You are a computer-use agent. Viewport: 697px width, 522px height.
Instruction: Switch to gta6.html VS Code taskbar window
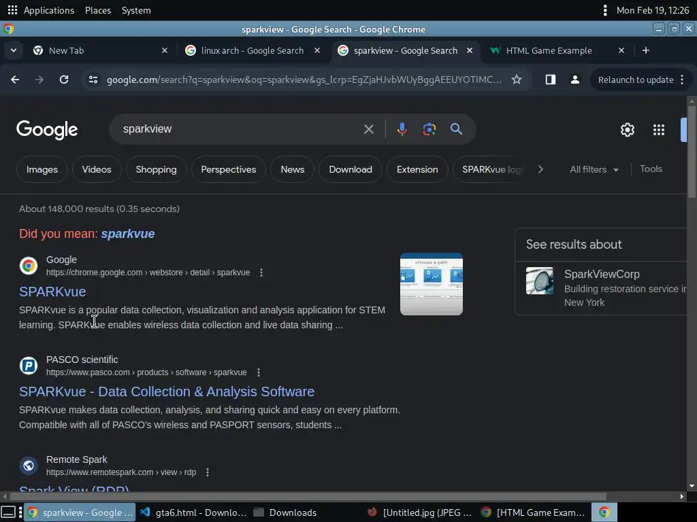click(193, 512)
